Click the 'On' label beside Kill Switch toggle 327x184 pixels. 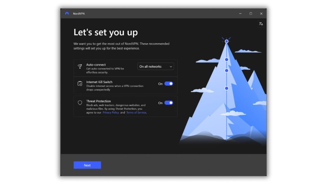click(160, 84)
